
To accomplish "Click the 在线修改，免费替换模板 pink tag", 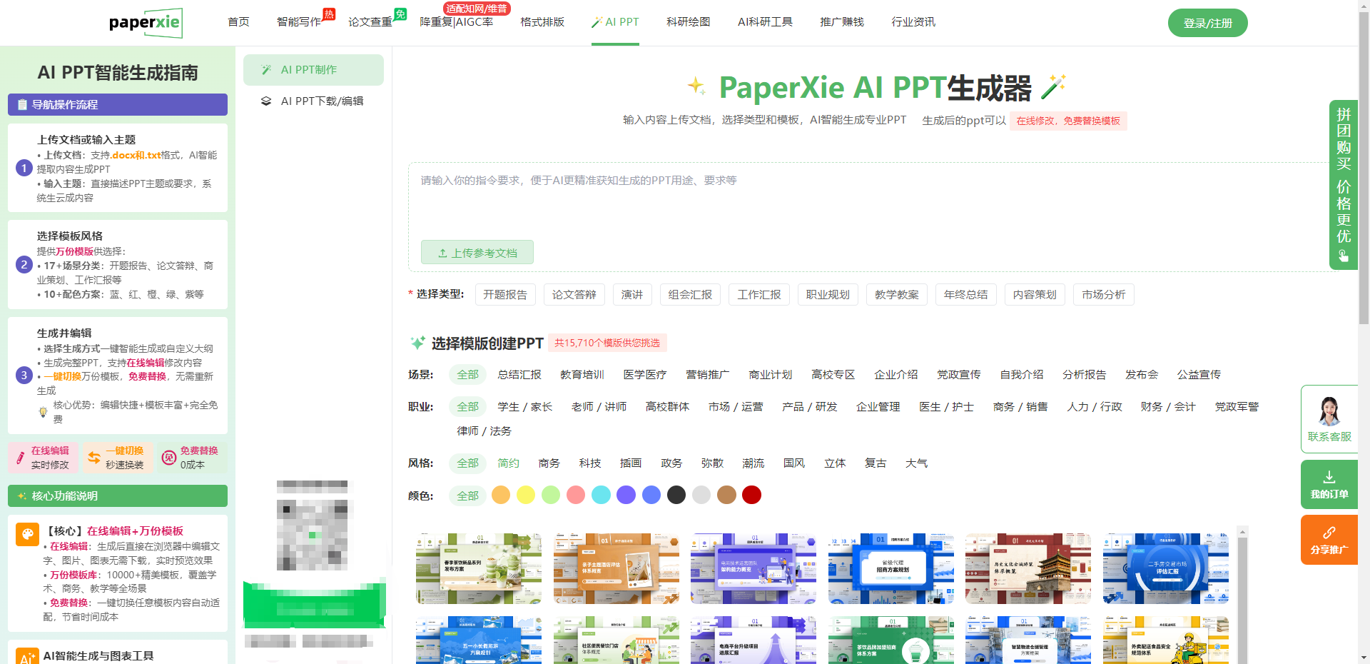I will click(1068, 121).
